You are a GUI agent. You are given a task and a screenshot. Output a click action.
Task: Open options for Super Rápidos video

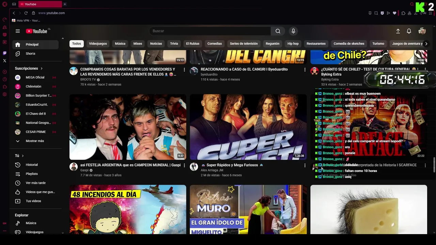pos(305,165)
